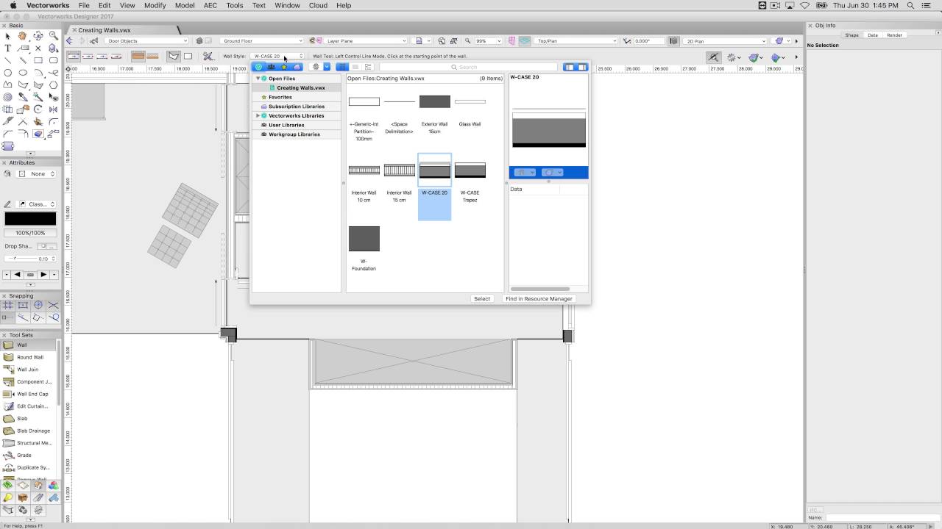Open the fill style None dropdown

(37, 174)
